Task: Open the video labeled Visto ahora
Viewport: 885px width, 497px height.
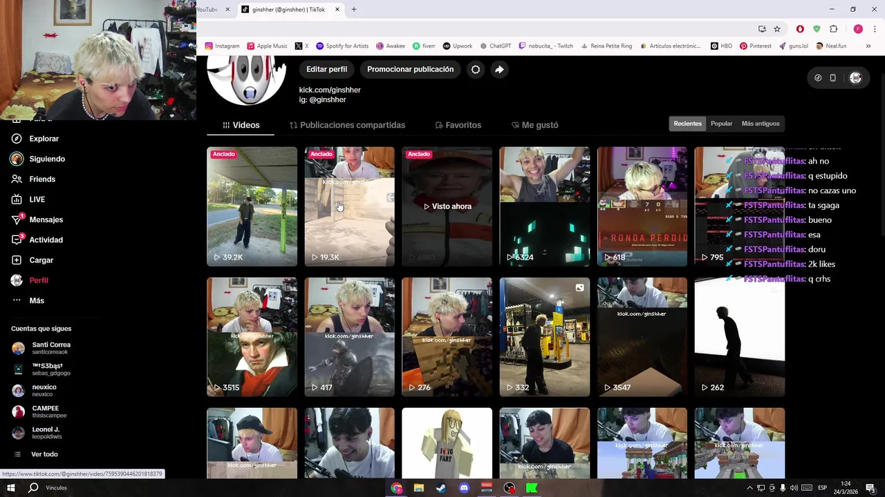Action: coord(447,206)
